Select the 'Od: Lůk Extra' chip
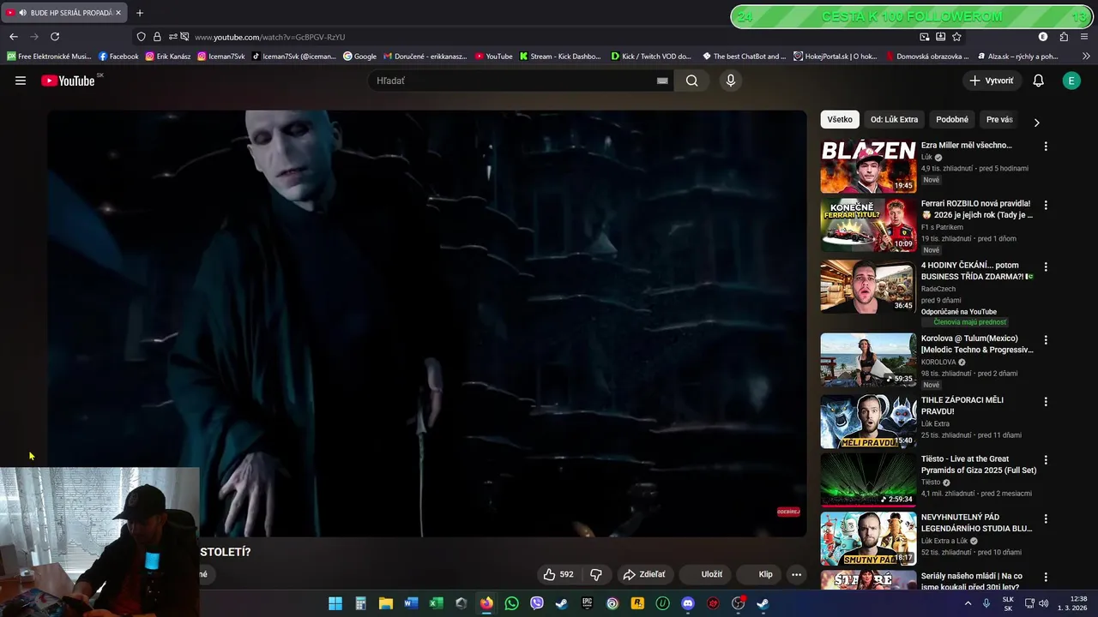The width and height of the screenshot is (1098, 617). coord(894,120)
